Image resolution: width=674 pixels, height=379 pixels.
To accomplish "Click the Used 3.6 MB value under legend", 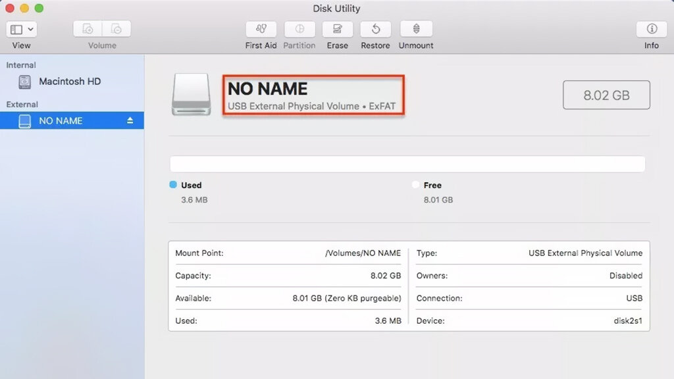I will (x=194, y=200).
